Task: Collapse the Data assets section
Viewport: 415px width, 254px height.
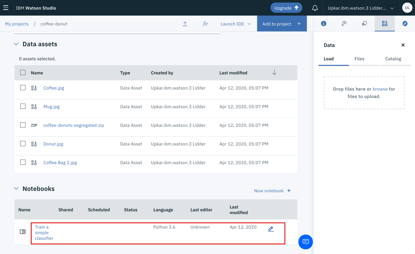Action: 16,44
